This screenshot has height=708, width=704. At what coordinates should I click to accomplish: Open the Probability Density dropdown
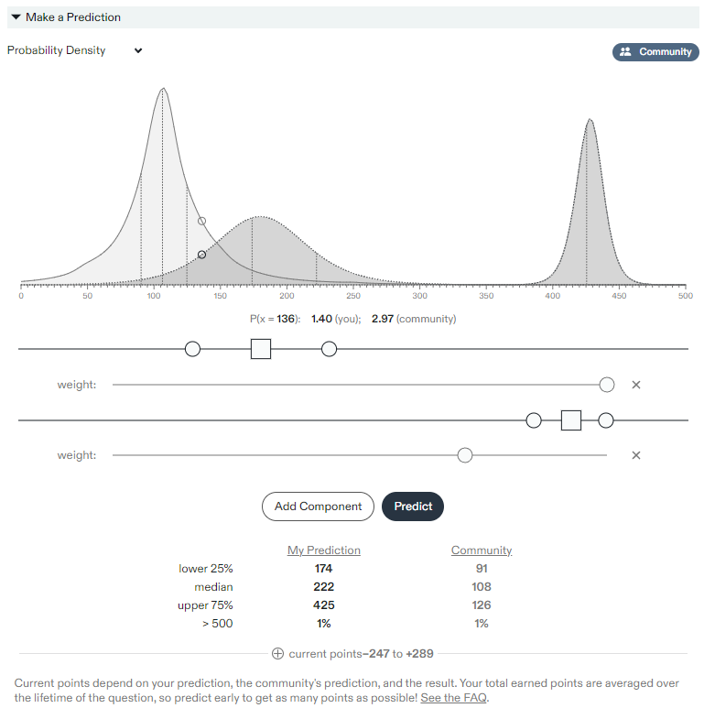pos(75,50)
